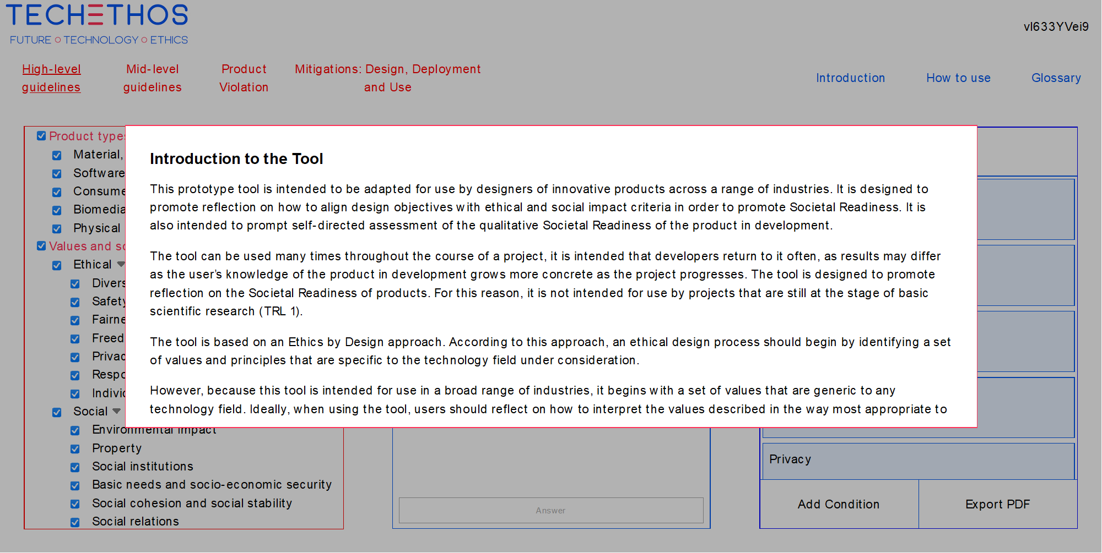Image resolution: width=1102 pixels, height=553 pixels.
Task: Toggle Basic needs and socio-economic security checkbox
Action: tap(75, 485)
